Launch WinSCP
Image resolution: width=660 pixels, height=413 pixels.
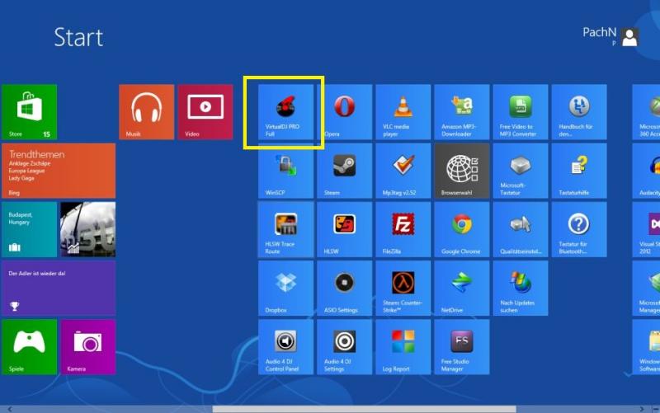(x=285, y=171)
